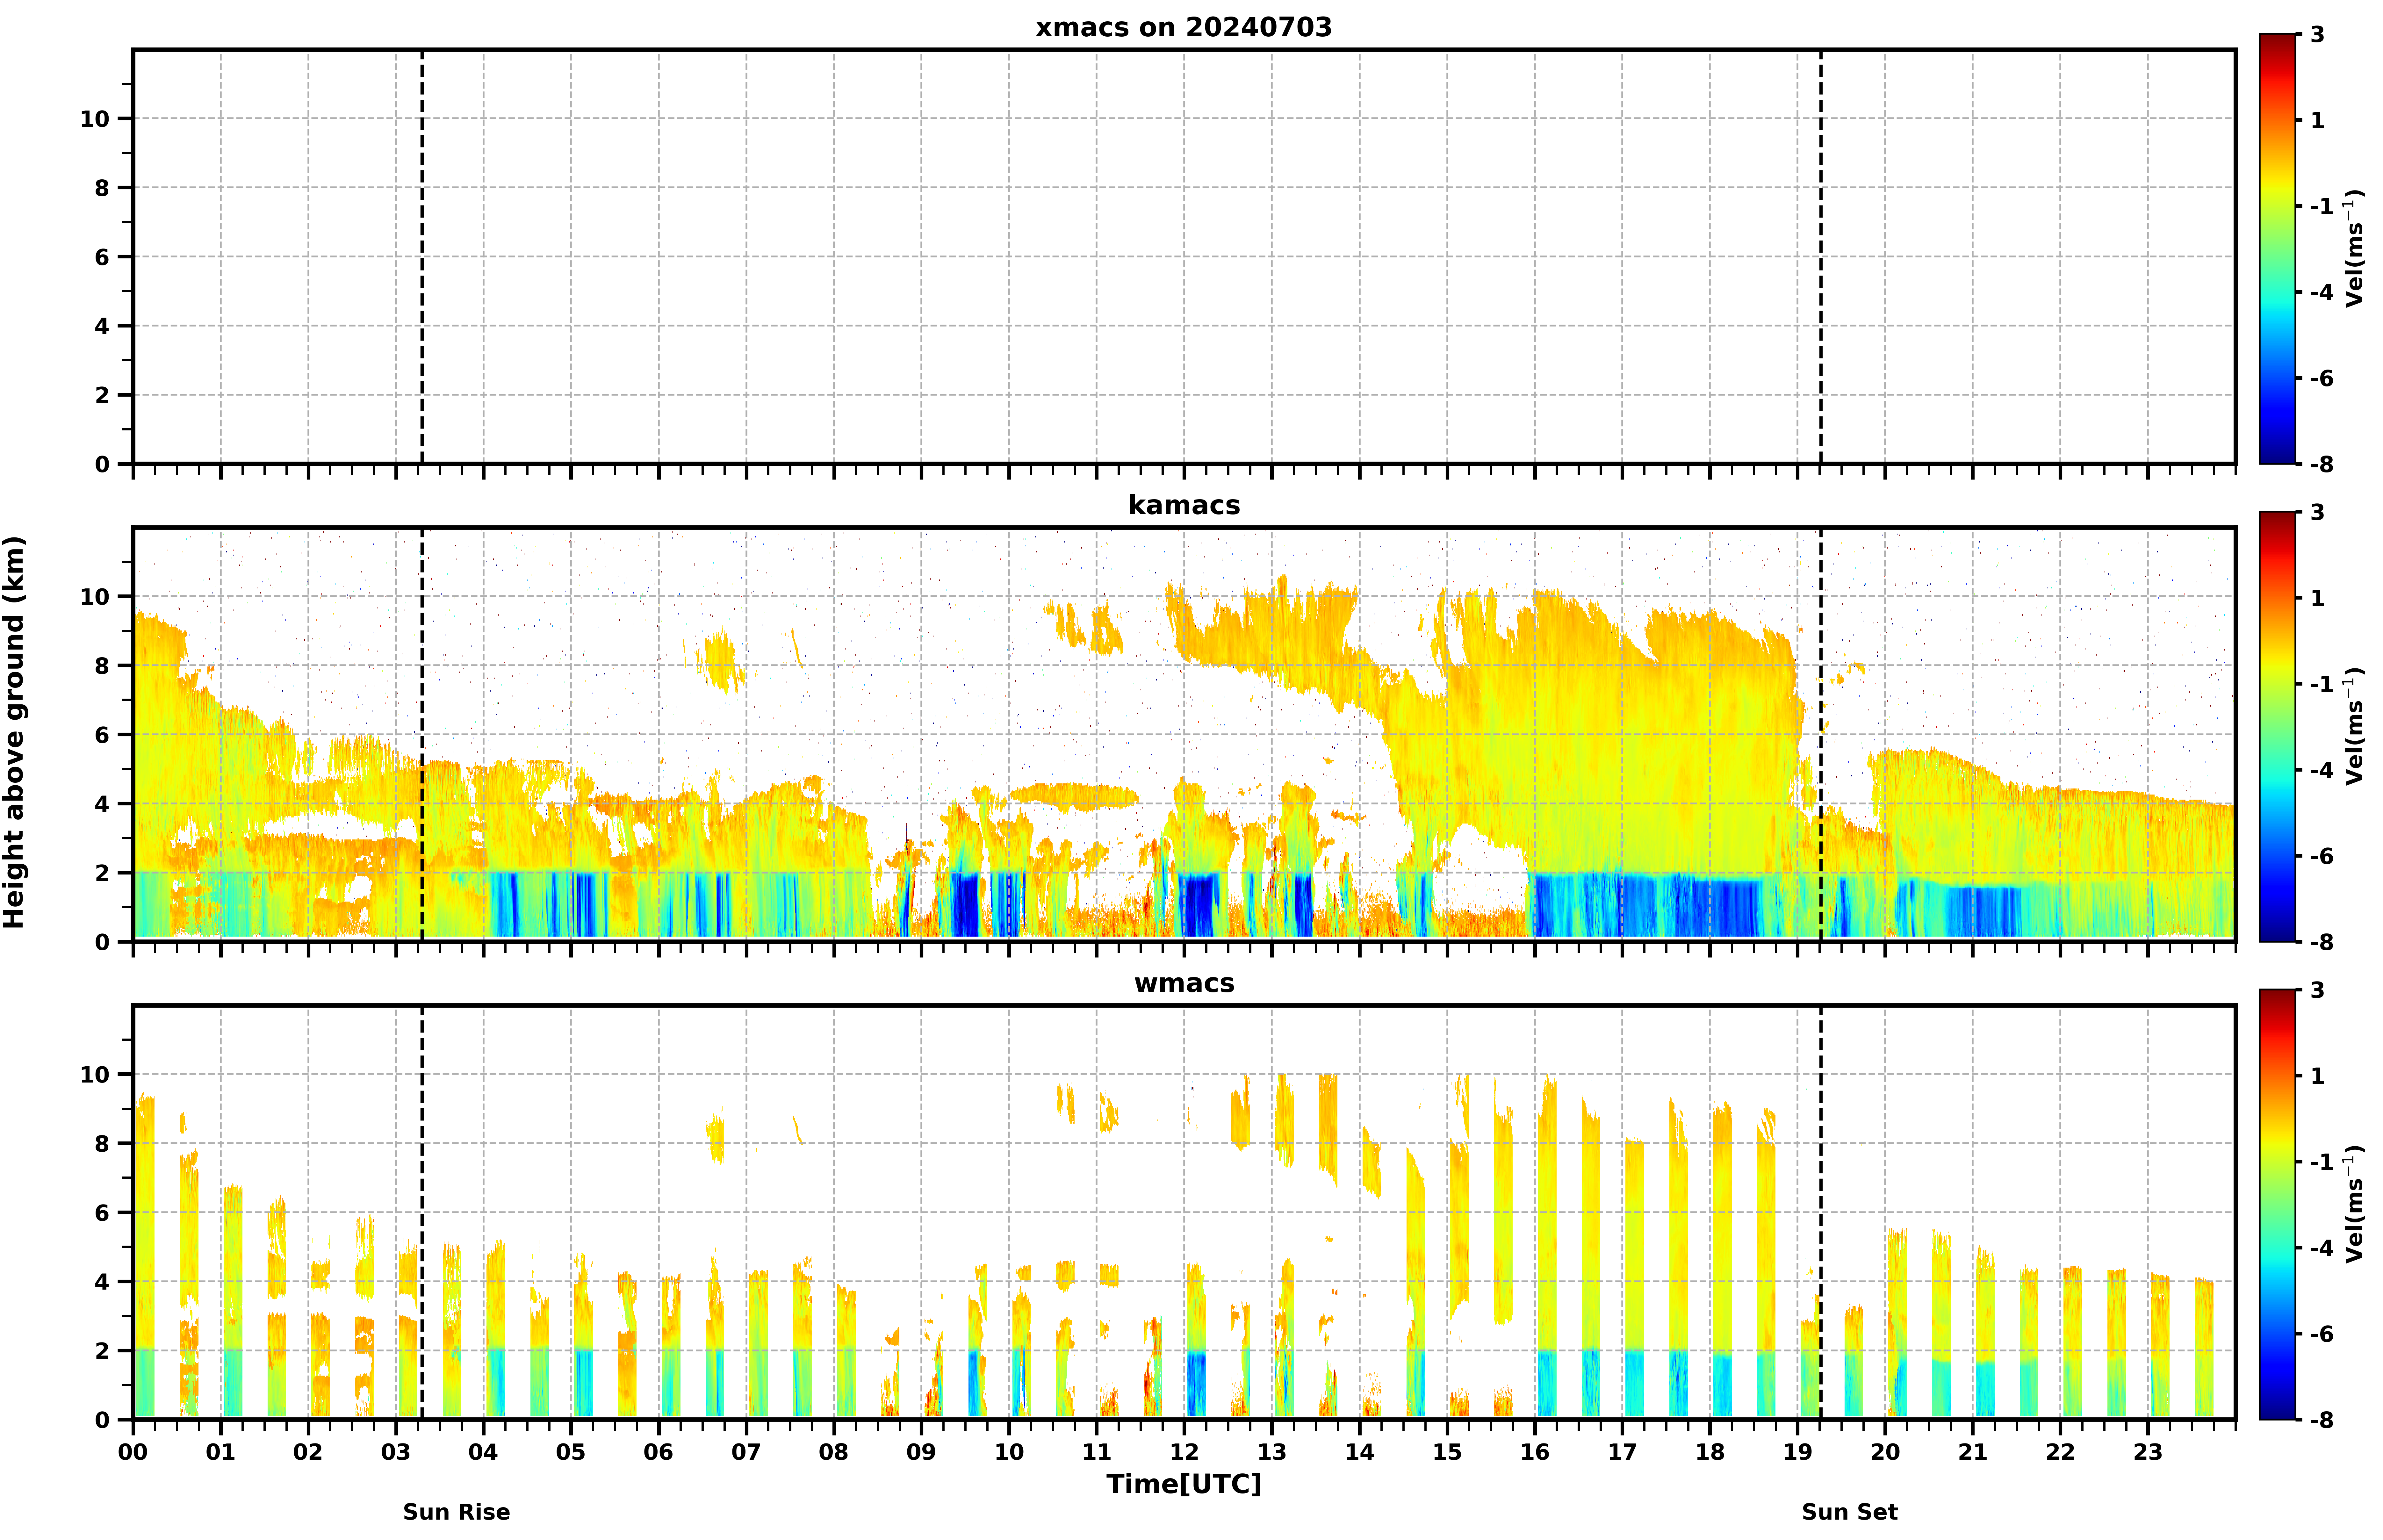Click the 23 tick label on the time axis
Viewport: 2383px width, 1540px height.
click(2148, 1452)
